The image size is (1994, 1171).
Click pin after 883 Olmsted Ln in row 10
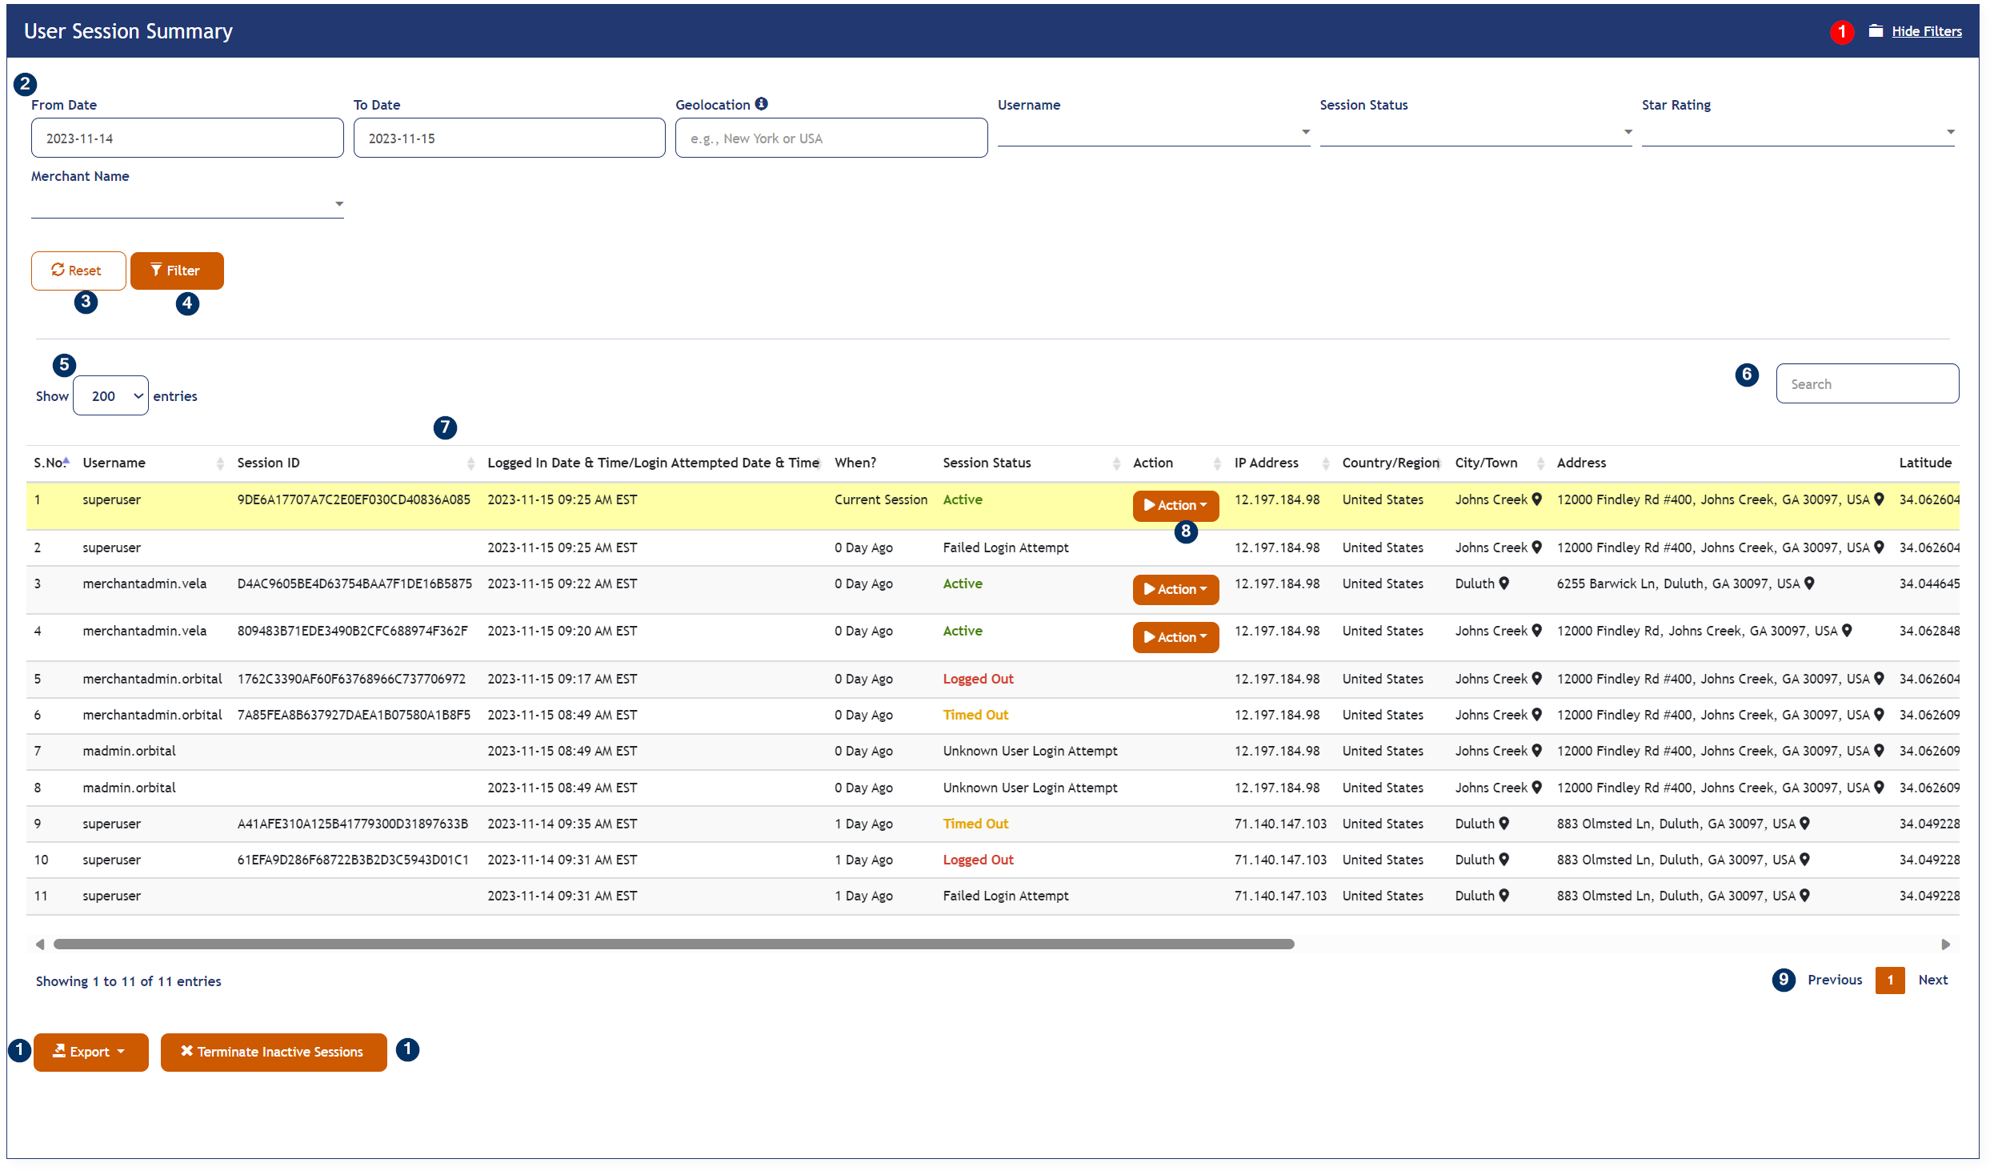pyautogui.click(x=1804, y=860)
